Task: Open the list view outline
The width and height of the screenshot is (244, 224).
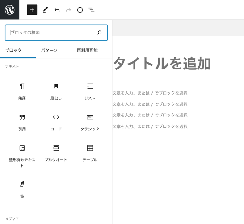Action: tap(92, 10)
